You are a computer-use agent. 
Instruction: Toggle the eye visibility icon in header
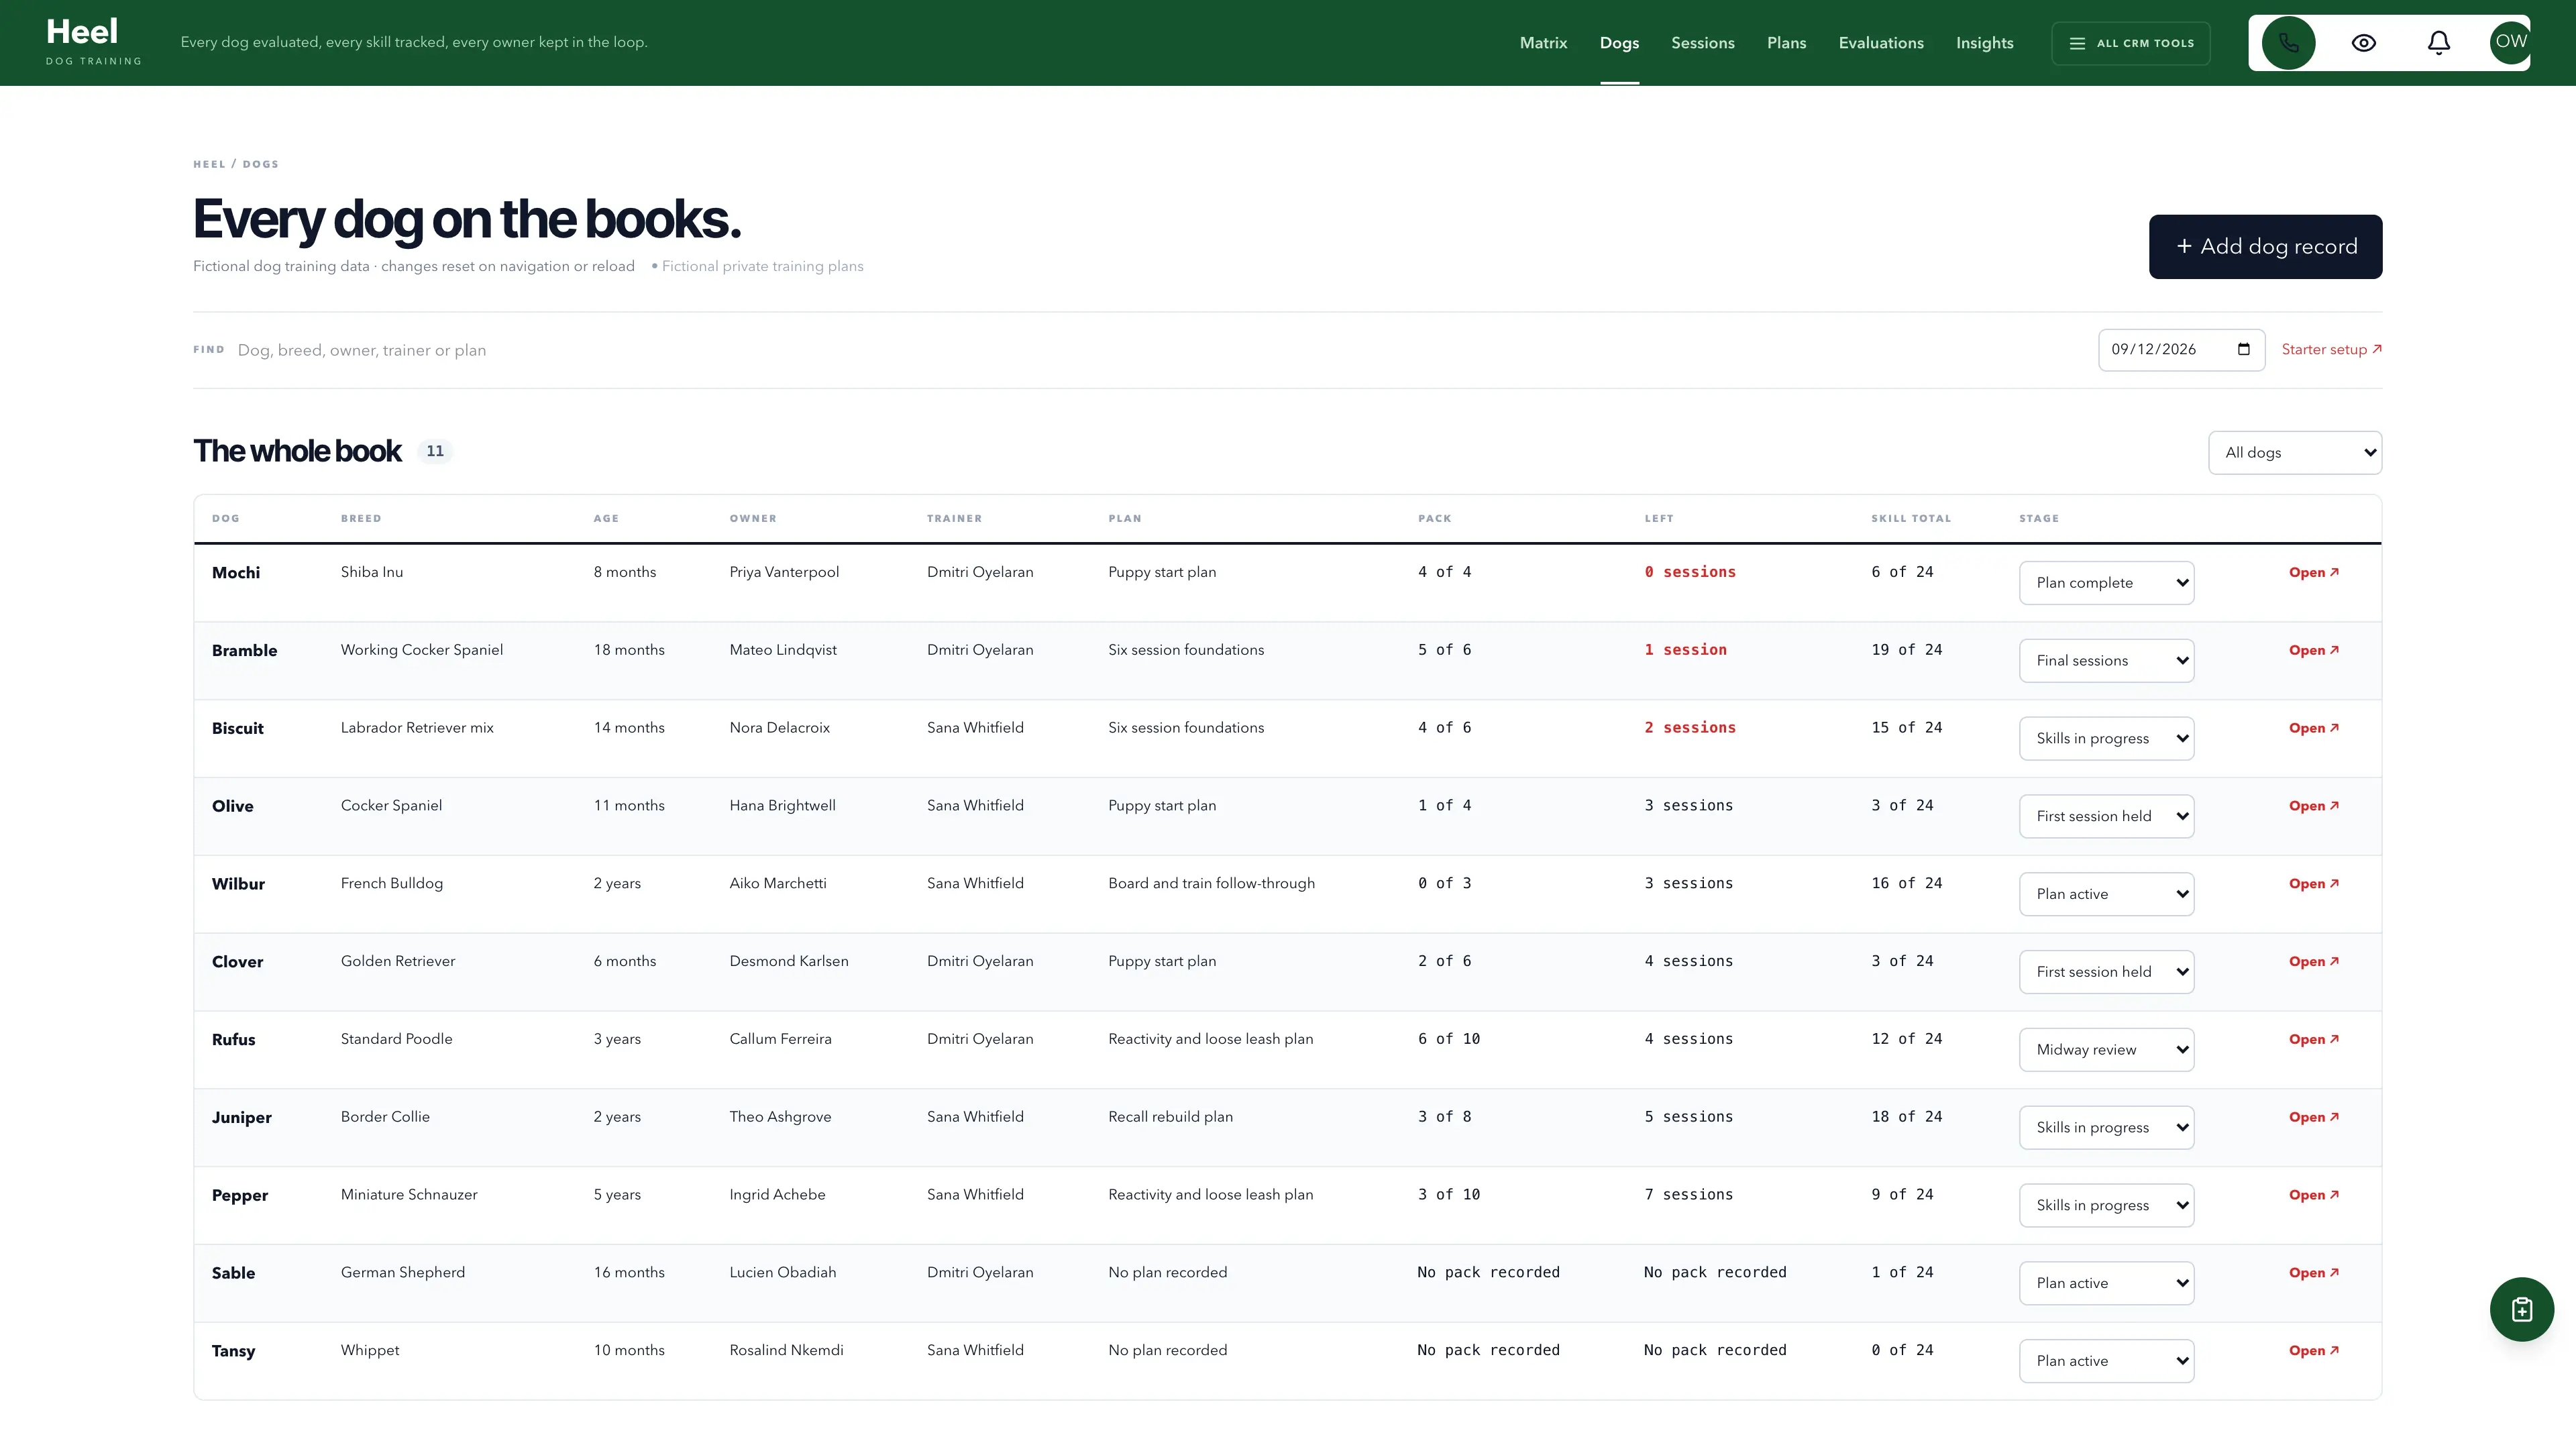click(x=2364, y=43)
